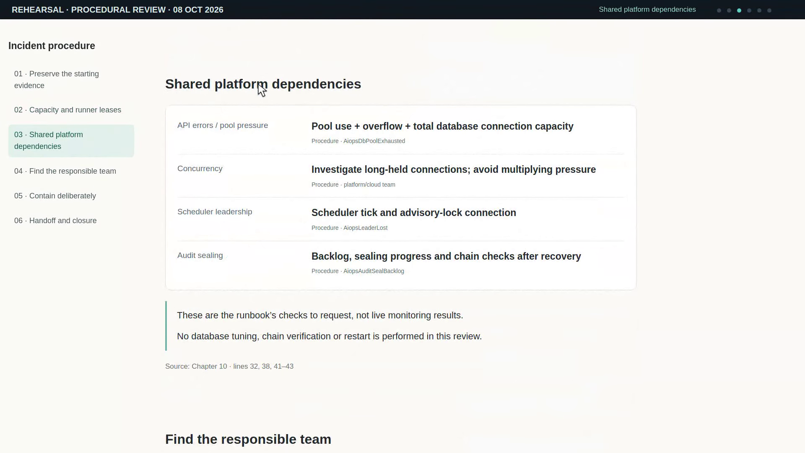
Task: Click the Incident procedure sidebar heading
Action: pyautogui.click(x=52, y=46)
